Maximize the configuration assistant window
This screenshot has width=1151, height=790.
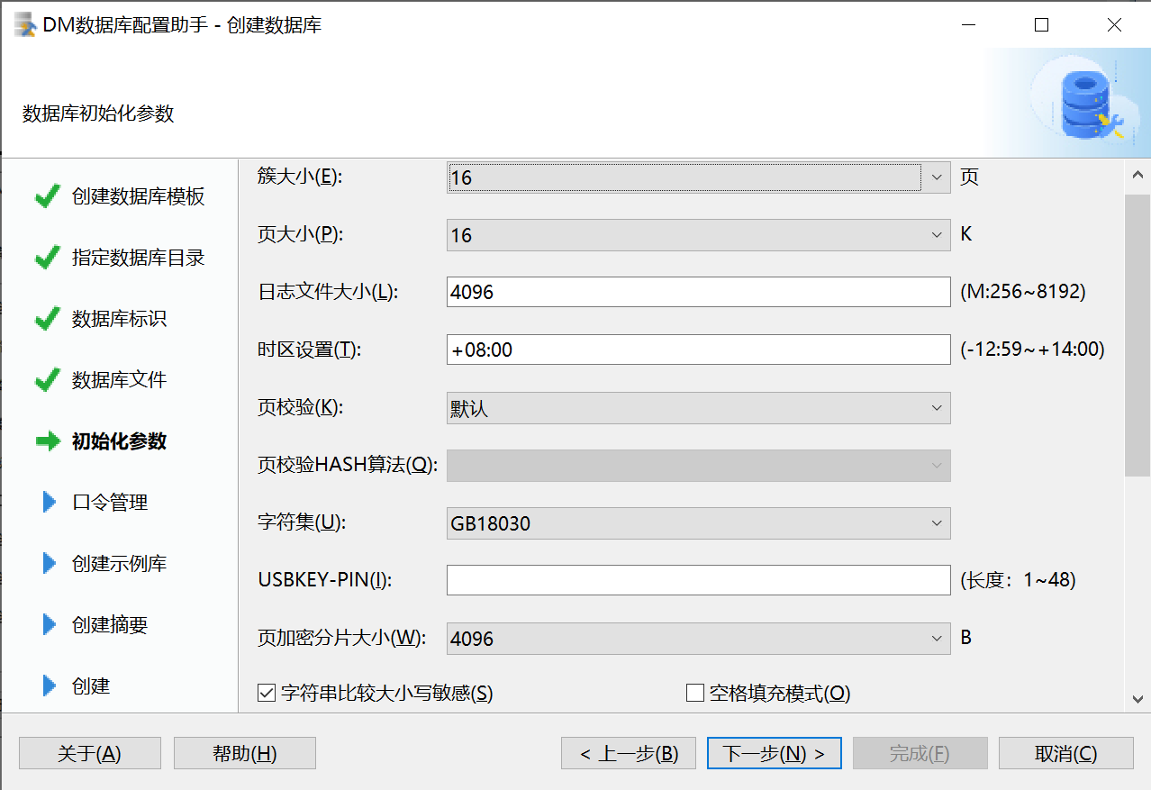[1041, 25]
